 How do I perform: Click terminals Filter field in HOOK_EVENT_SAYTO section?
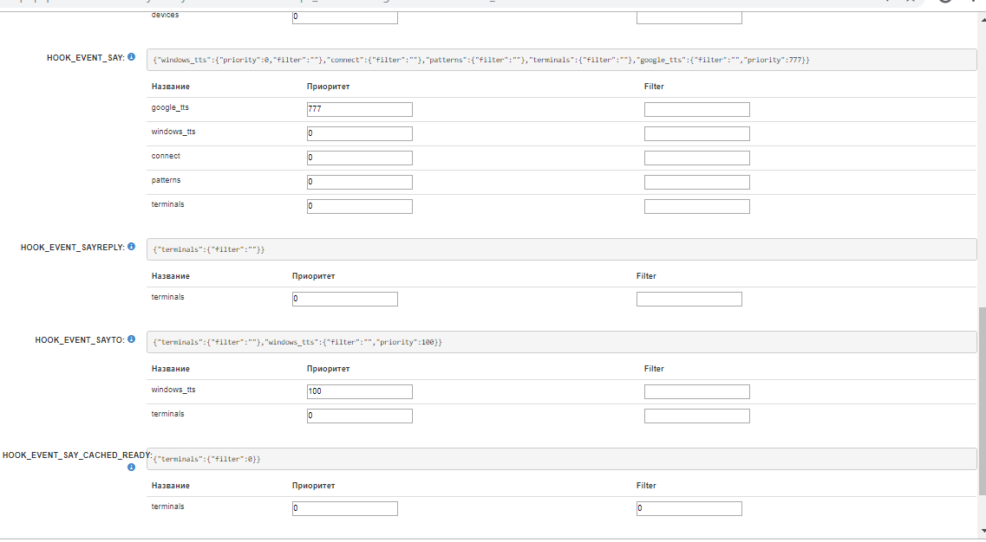[x=696, y=416]
